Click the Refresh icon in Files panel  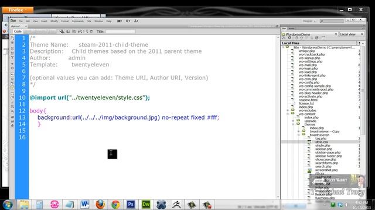coord(289,38)
